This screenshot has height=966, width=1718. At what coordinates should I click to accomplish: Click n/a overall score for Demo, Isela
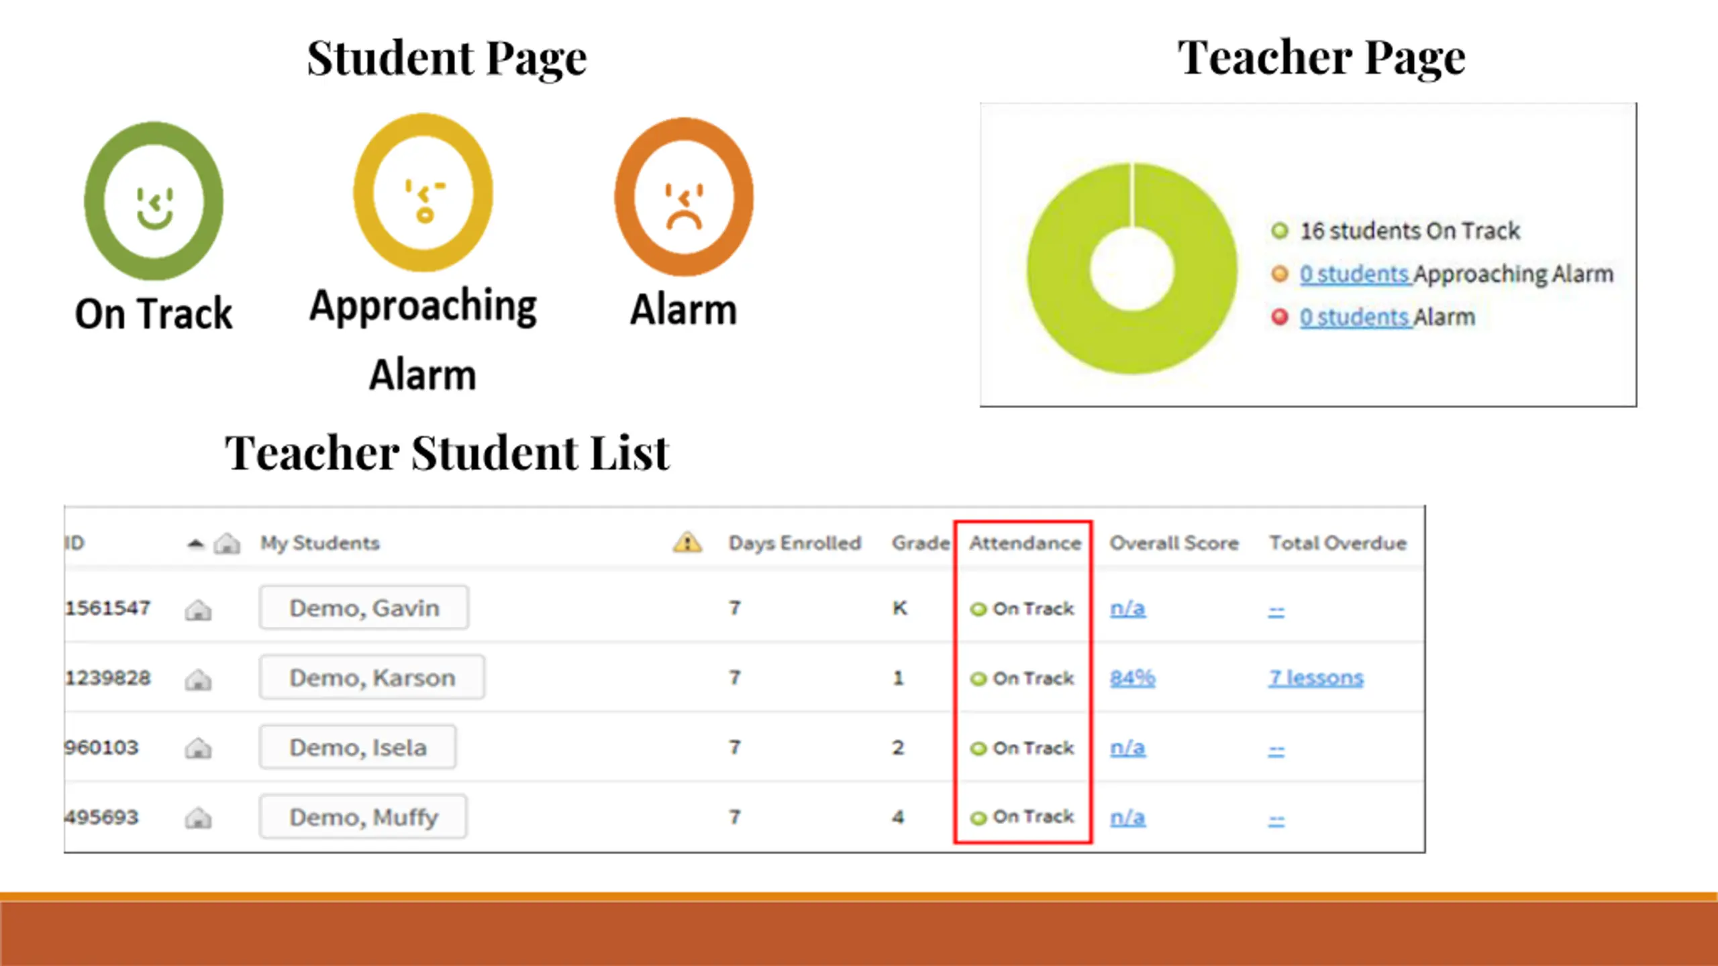coord(1127,747)
